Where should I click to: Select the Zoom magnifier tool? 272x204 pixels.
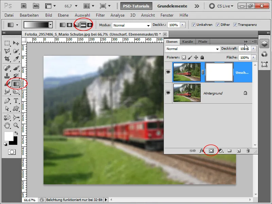click(16, 125)
